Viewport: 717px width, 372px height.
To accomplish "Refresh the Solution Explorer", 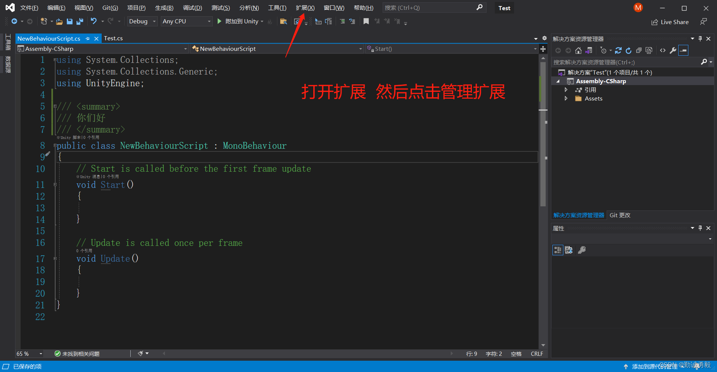I will point(629,50).
